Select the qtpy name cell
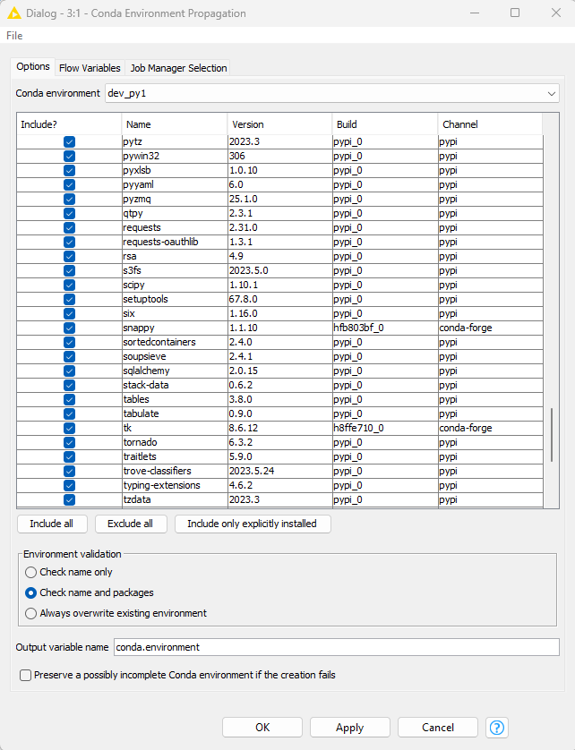Viewport: 575px width, 750px height. [x=175, y=213]
